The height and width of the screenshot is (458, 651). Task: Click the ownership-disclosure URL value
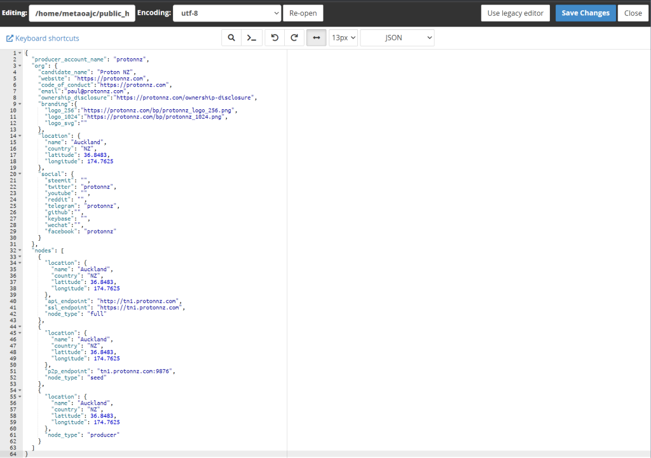(184, 97)
